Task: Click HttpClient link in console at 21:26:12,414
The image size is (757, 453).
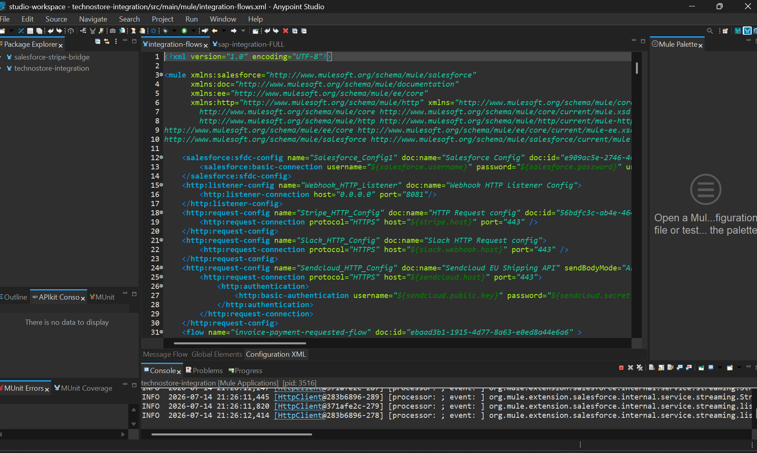Action: pos(298,415)
